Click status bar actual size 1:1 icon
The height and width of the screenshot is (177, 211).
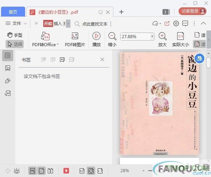coord(82,171)
